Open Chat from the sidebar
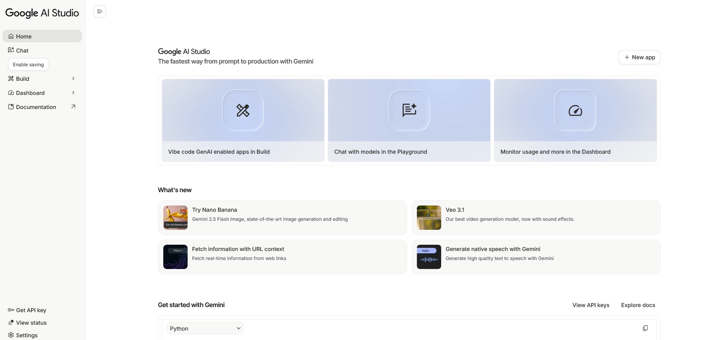This screenshot has height=340, width=703. point(22,51)
